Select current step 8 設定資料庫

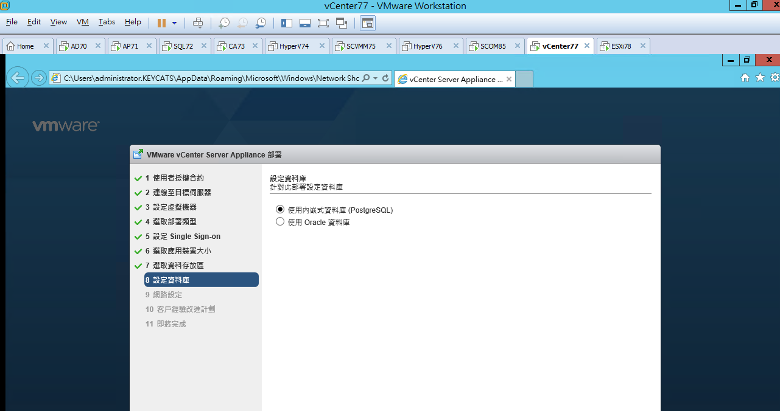[x=202, y=280]
